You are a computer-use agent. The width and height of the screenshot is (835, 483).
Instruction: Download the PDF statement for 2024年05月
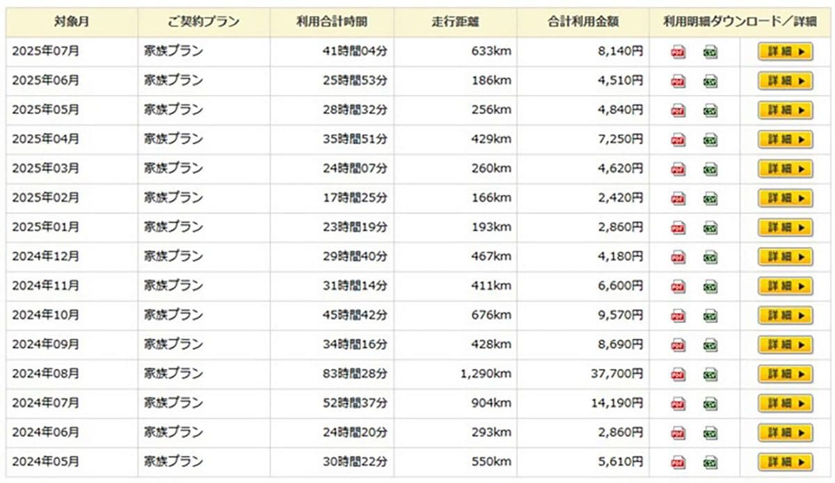[x=678, y=462]
